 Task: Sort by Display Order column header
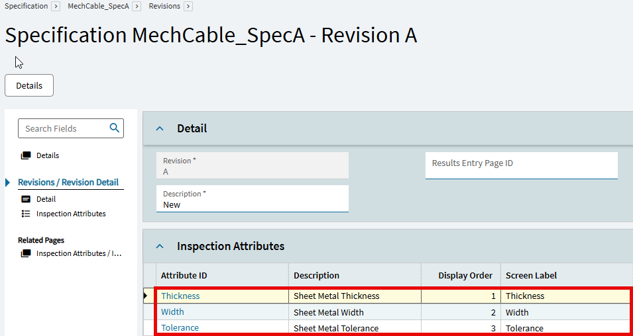pos(465,275)
